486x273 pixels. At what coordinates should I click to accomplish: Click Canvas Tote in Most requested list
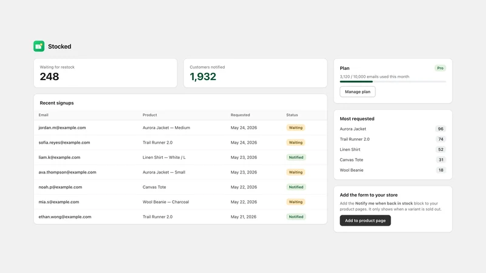click(351, 160)
